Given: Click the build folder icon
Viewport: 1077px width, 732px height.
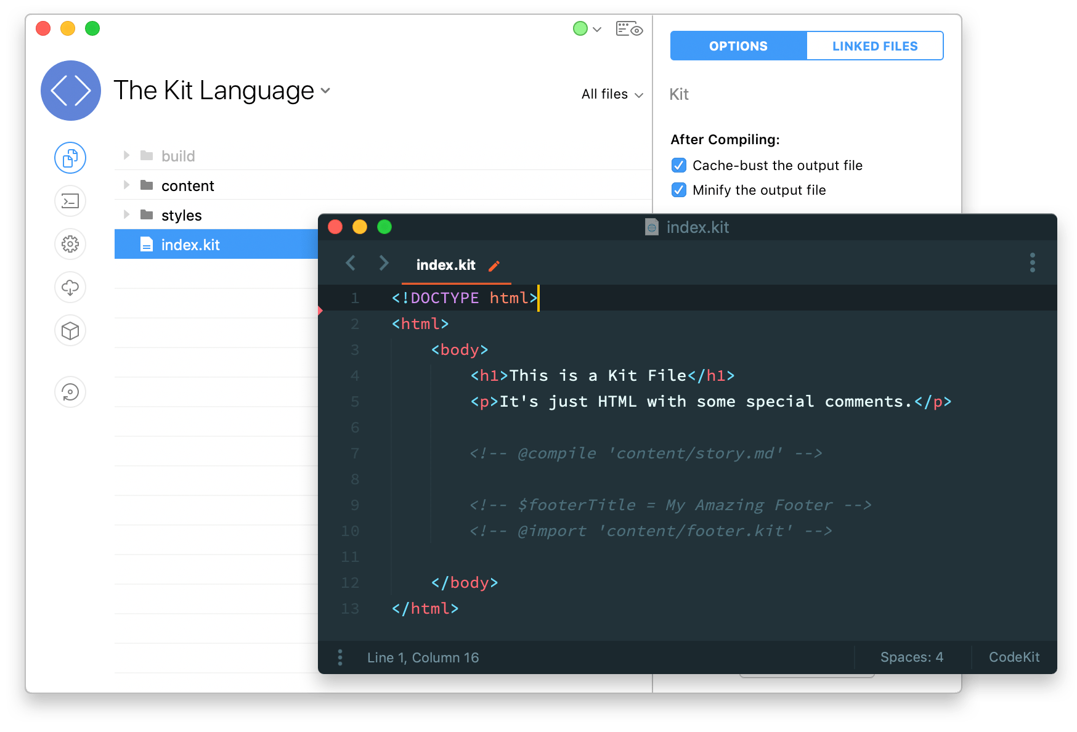Looking at the screenshot, I should (x=147, y=155).
